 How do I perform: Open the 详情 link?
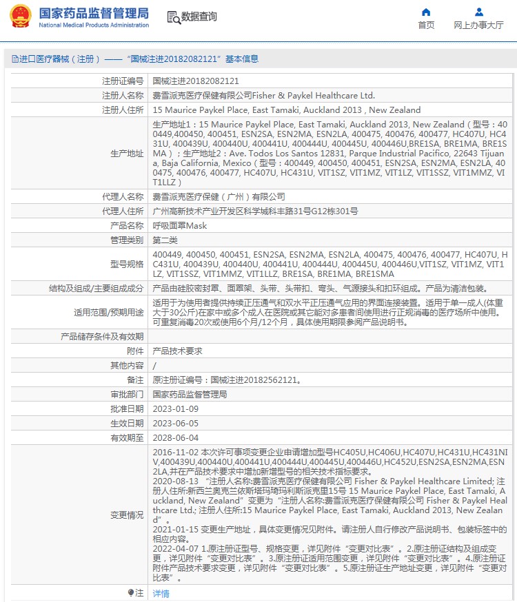(x=161, y=594)
